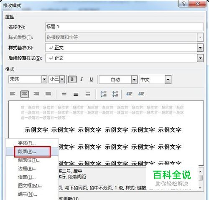Expand the 样式基准 dropdown arrow
The image size is (209, 200).
click(x=200, y=48)
